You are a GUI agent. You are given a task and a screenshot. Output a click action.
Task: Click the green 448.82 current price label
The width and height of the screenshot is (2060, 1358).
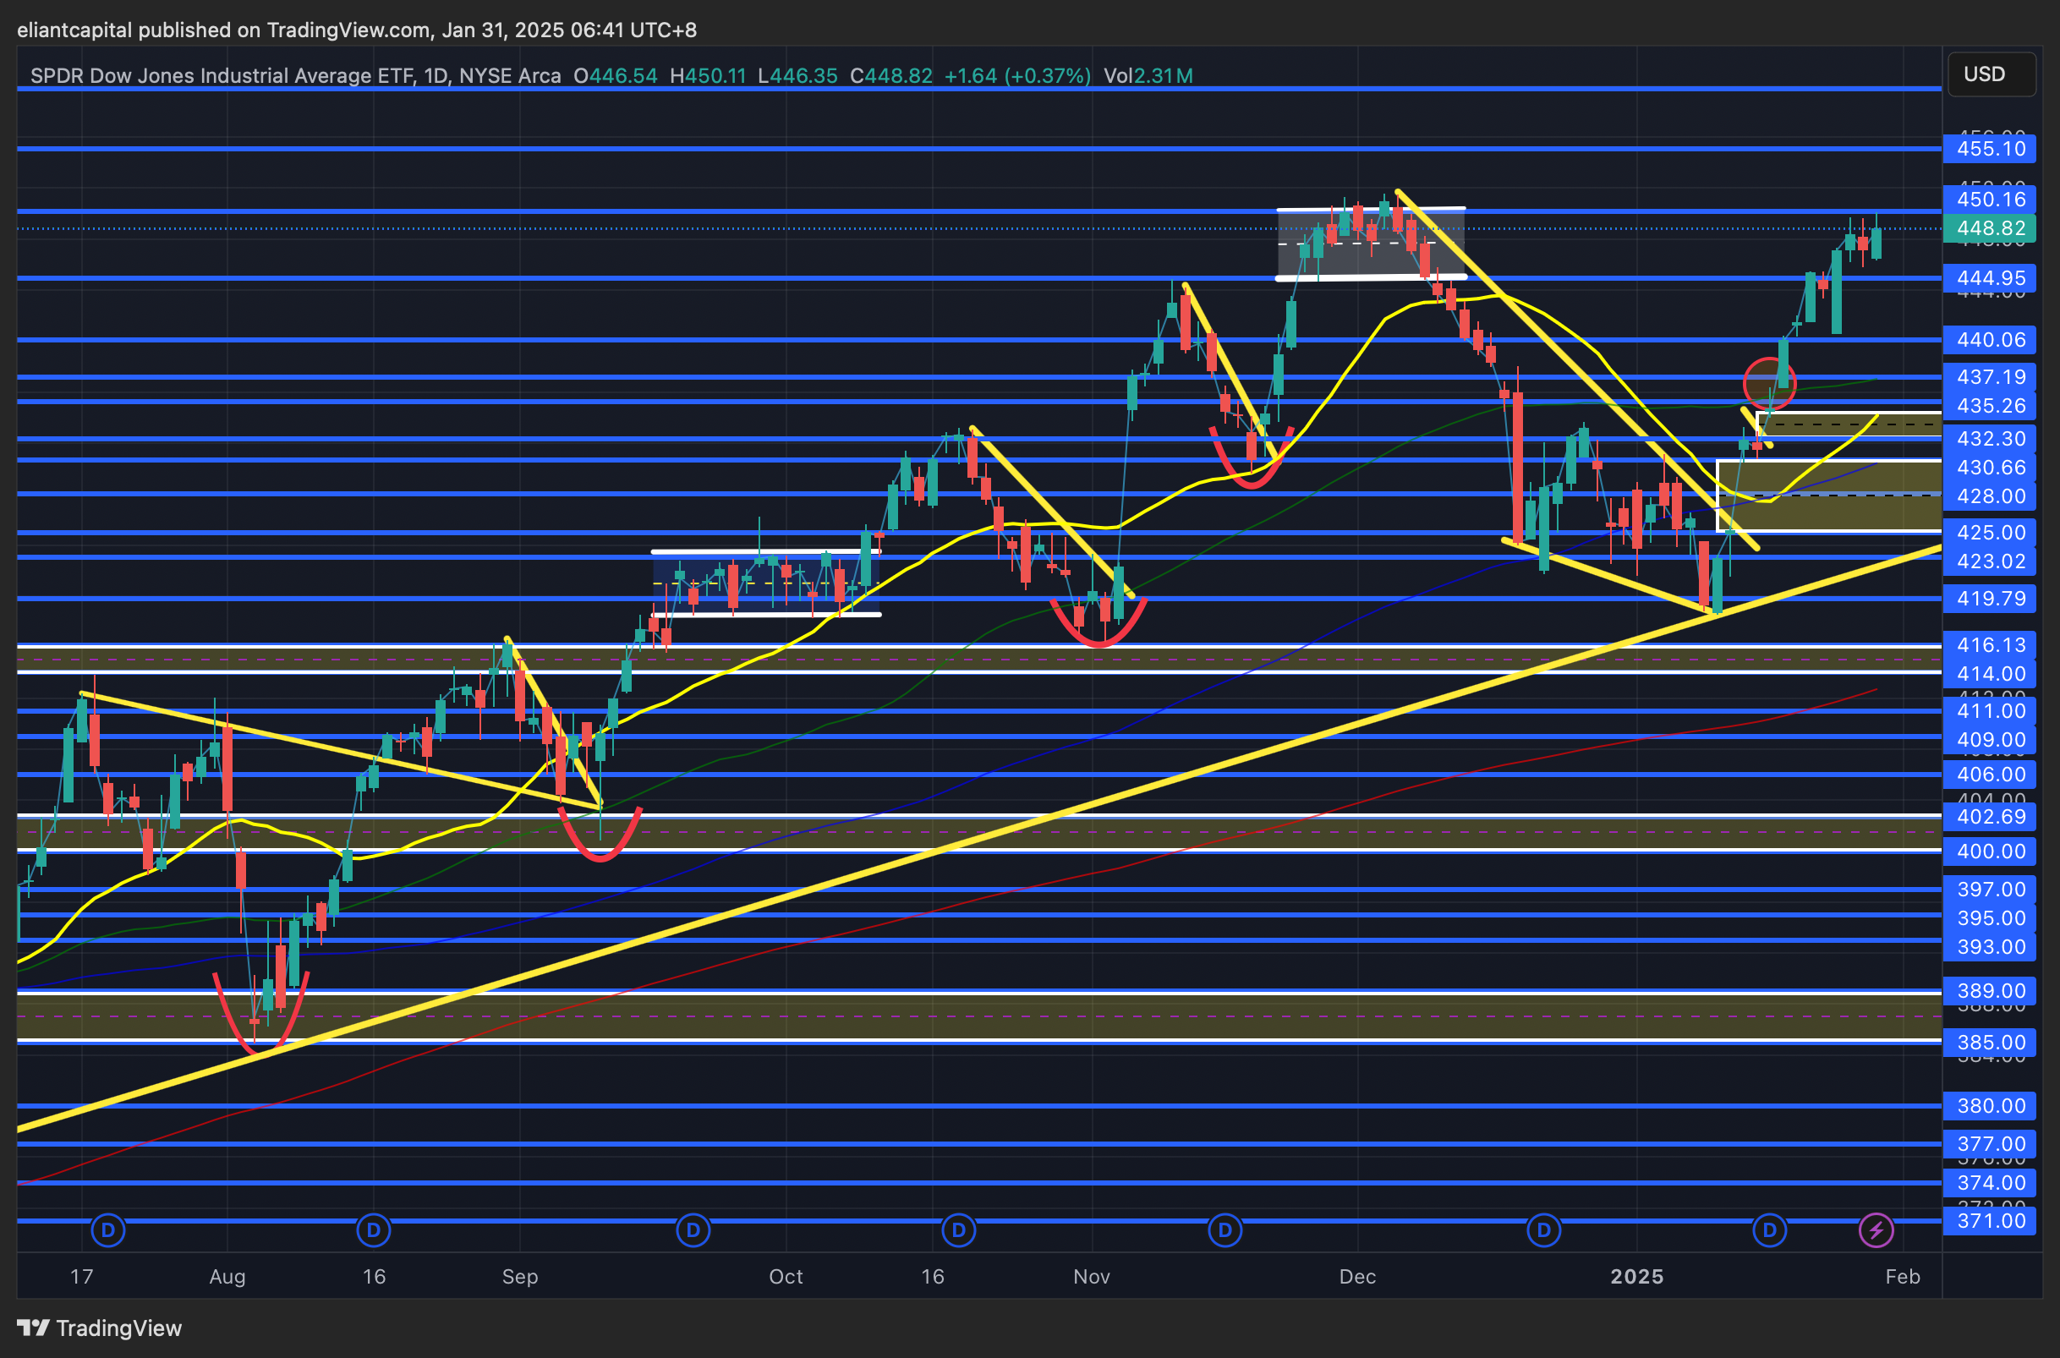click(x=1991, y=228)
